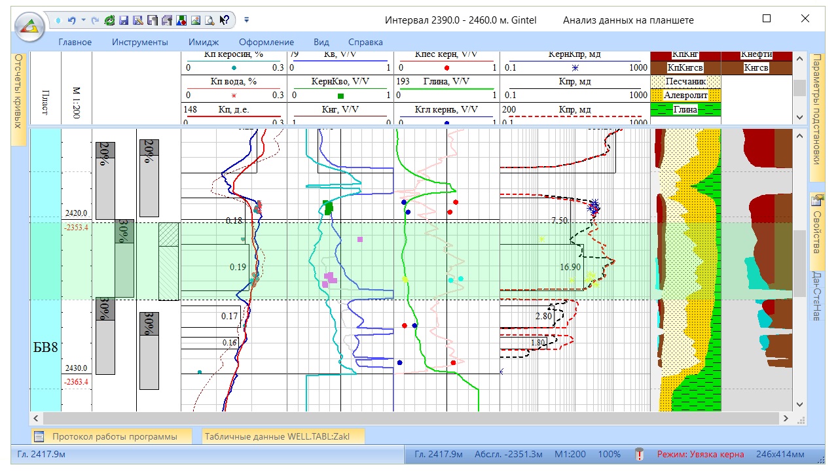Viewport: 838px width, 471px height.
Task: Open Табличные данные WELL.TABL:Zakl tab
Action: 282,436
